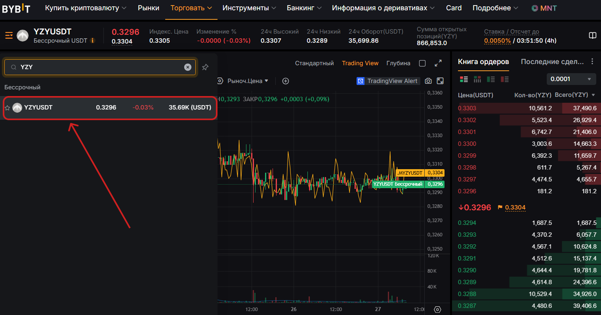Select buy-orders-only order book view icon
This screenshot has height=315, width=601.
coord(490,79)
